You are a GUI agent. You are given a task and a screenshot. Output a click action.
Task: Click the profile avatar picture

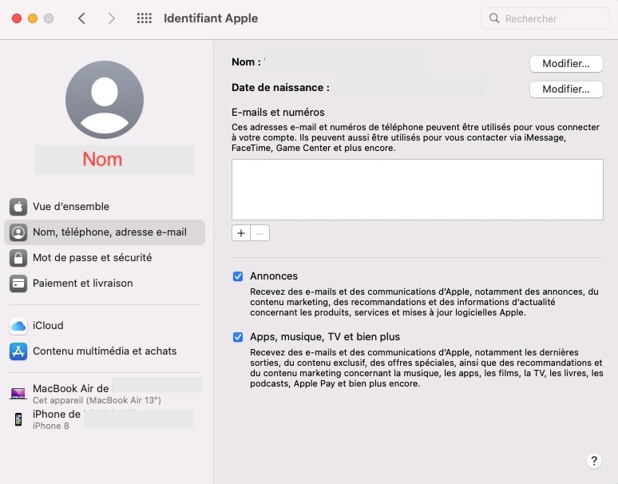(105, 100)
